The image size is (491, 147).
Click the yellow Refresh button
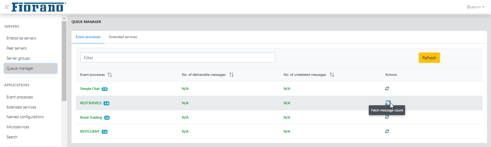pyautogui.click(x=429, y=58)
